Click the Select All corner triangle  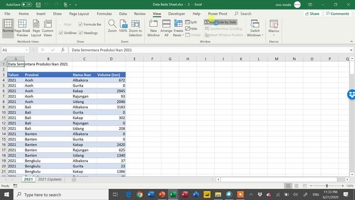click(4, 59)
